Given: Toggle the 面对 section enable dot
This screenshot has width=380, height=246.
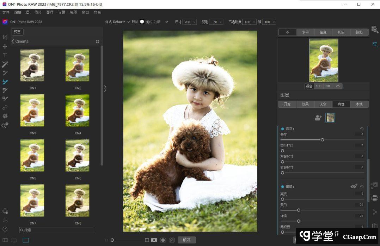Looking at the screenshot, I should pos(282,129).
